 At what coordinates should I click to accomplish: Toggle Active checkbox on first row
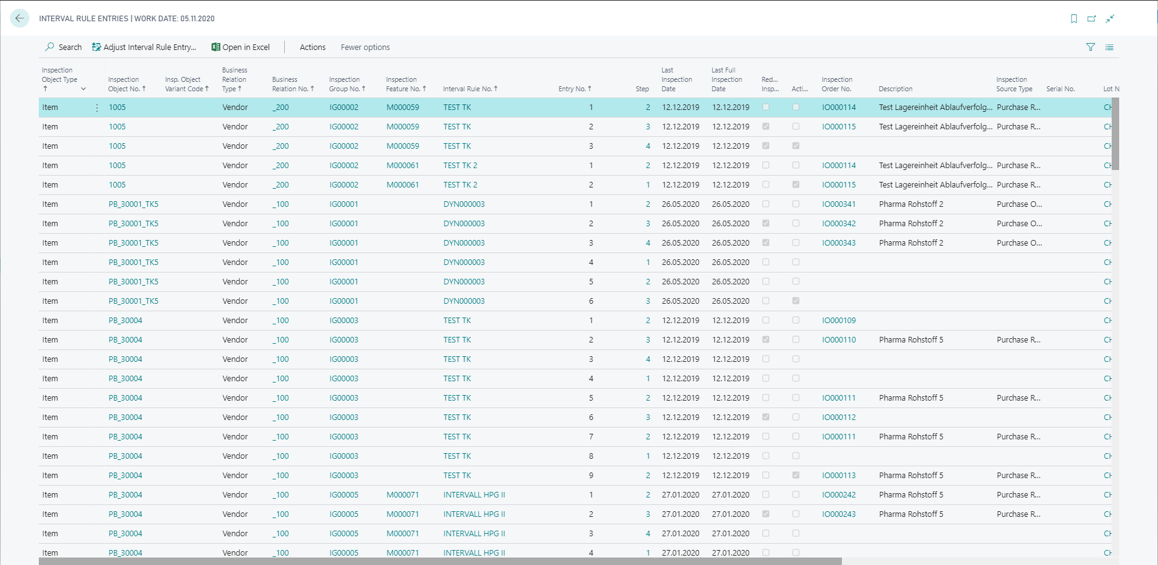pyautogui.click(x=796, y=107)
